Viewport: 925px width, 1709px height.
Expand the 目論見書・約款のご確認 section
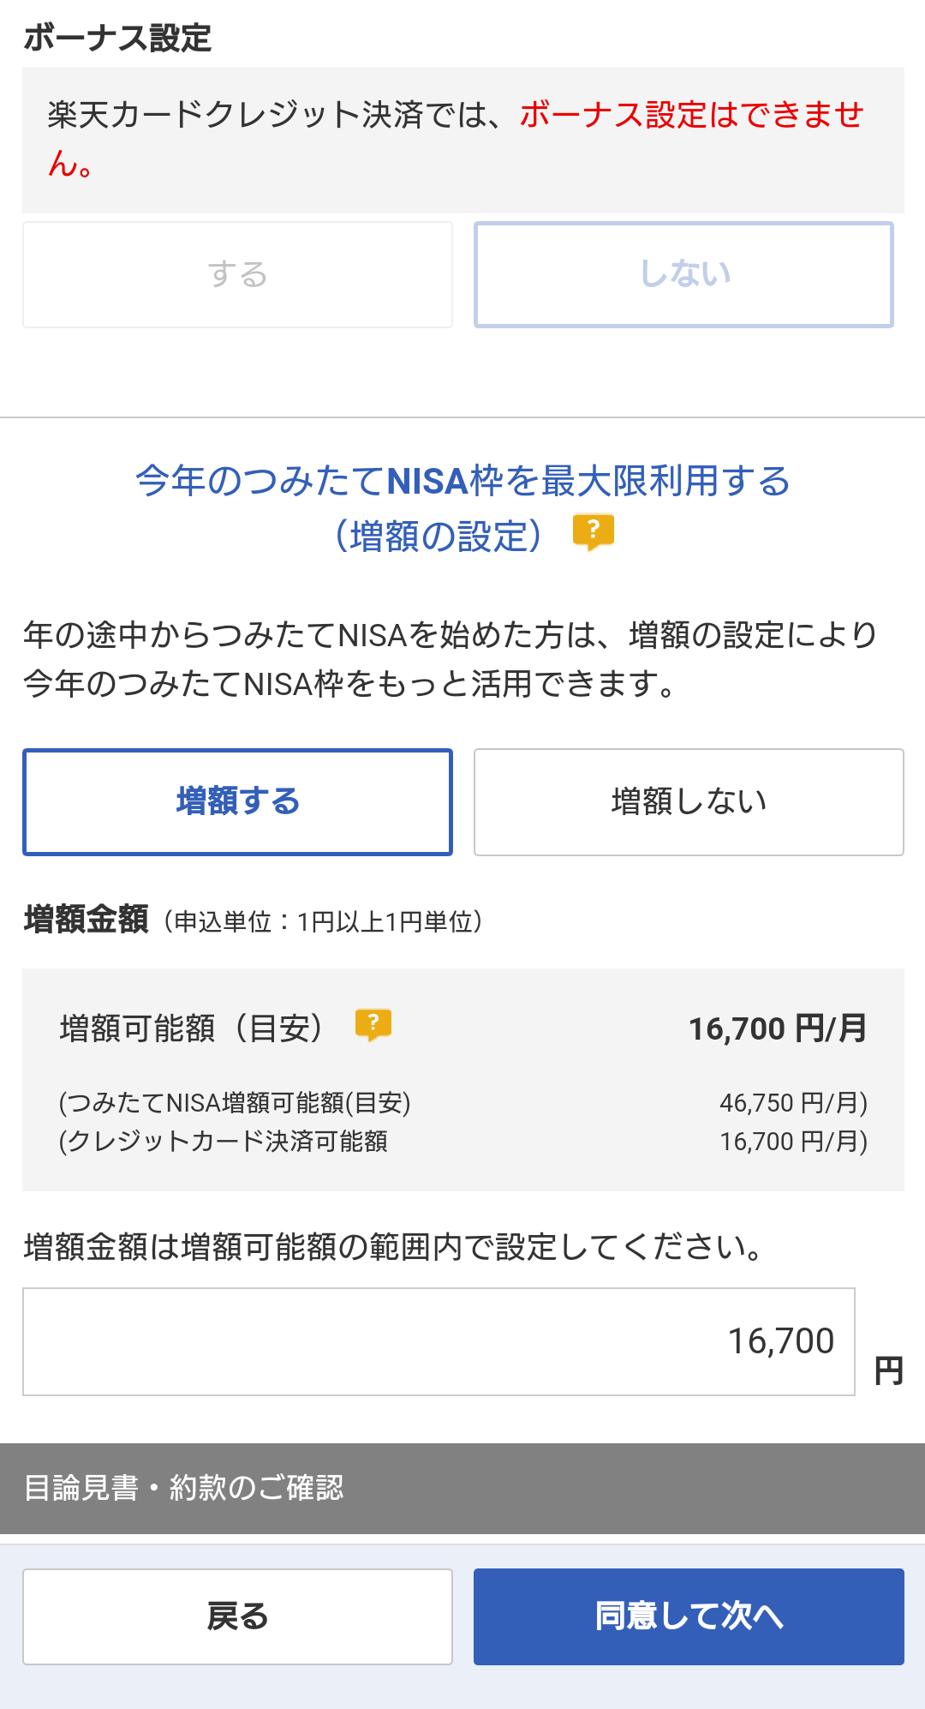pyautogui.click(x=462, y=1488)
